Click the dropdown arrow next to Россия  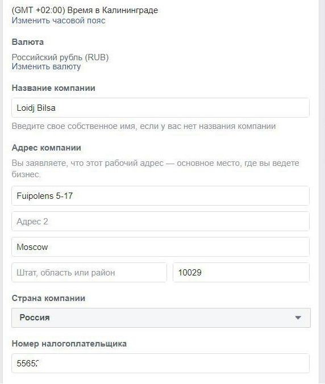298,318
